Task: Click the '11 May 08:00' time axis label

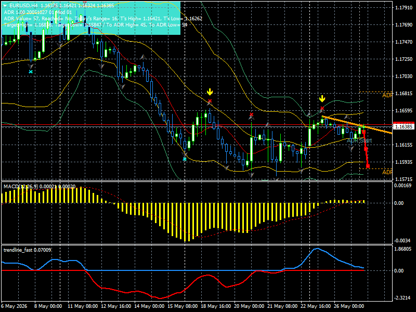Action: point(83,306)
